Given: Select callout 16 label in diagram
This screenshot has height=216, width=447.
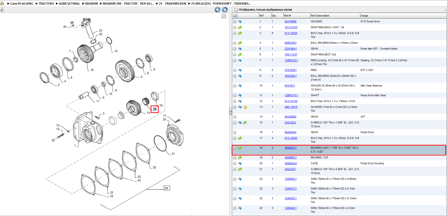Looking at the screenshot, I should pyautogui.click(x=92, y=69).
